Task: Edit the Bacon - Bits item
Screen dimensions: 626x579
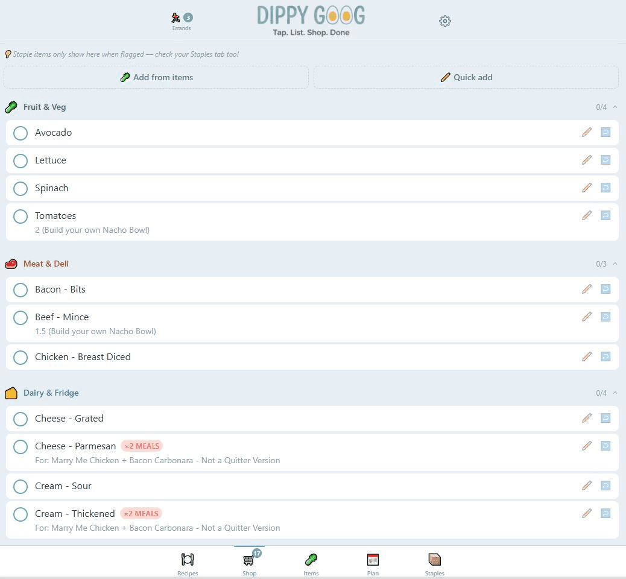Action: pyautogui.click(x=587, y=289)
